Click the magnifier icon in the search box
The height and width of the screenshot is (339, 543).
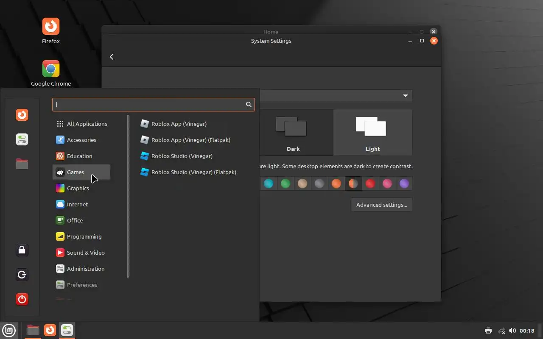[249, 105]
